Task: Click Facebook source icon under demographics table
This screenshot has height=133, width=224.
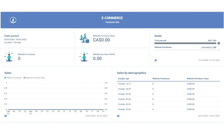Action: click(118, 116)
